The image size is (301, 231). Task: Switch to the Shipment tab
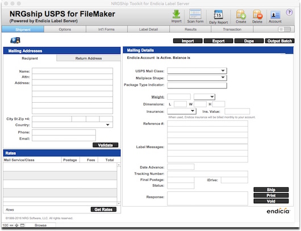23,30
